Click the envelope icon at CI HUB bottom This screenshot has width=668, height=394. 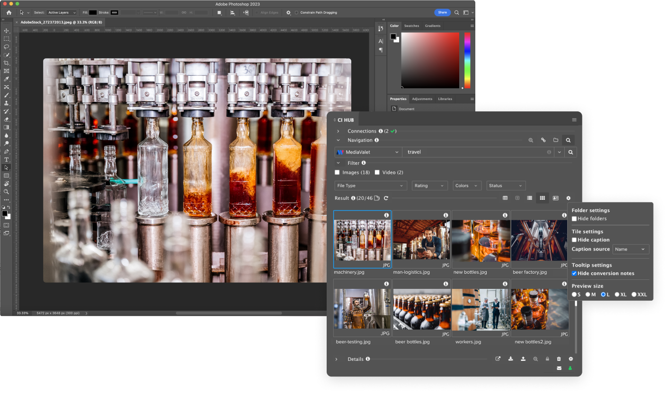tap(559, 368)
